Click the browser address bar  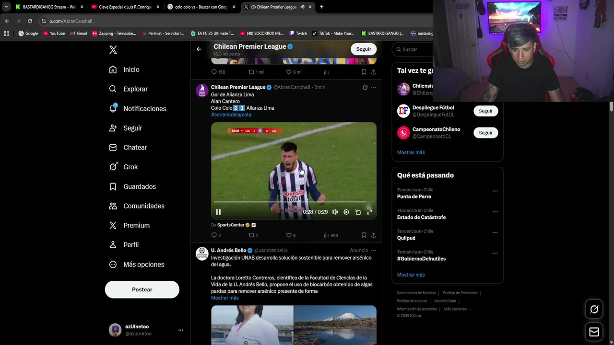[x=235, y=21]
